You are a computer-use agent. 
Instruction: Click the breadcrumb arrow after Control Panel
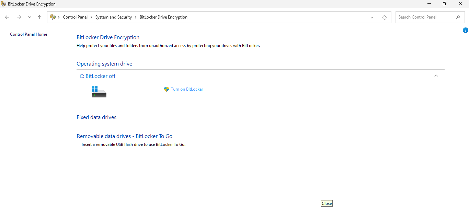coord(91,17)
